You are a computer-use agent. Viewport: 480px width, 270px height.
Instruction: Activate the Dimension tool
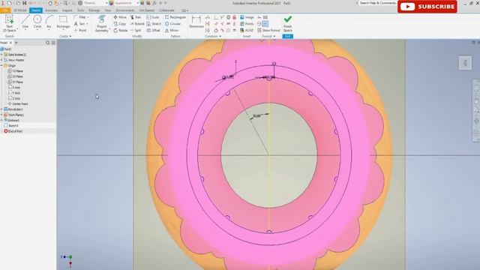pyautogui.click(x=196, y=22)
